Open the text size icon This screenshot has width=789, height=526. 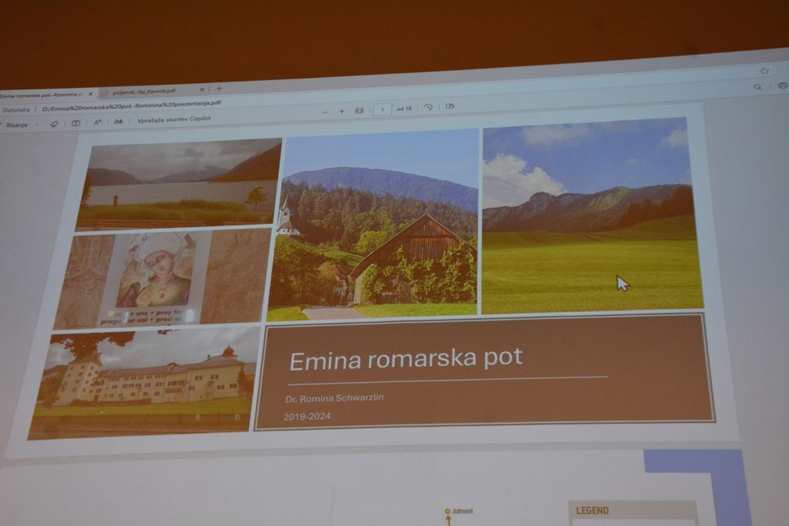(97, 122)
